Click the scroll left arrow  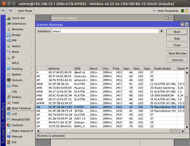pos(38,131)
